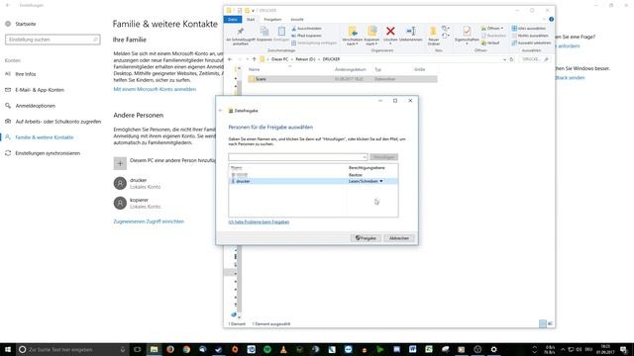This screenshot has width=634, height=356.
Task: Click Explorer up-folder arrow
Action: (254, 59)
